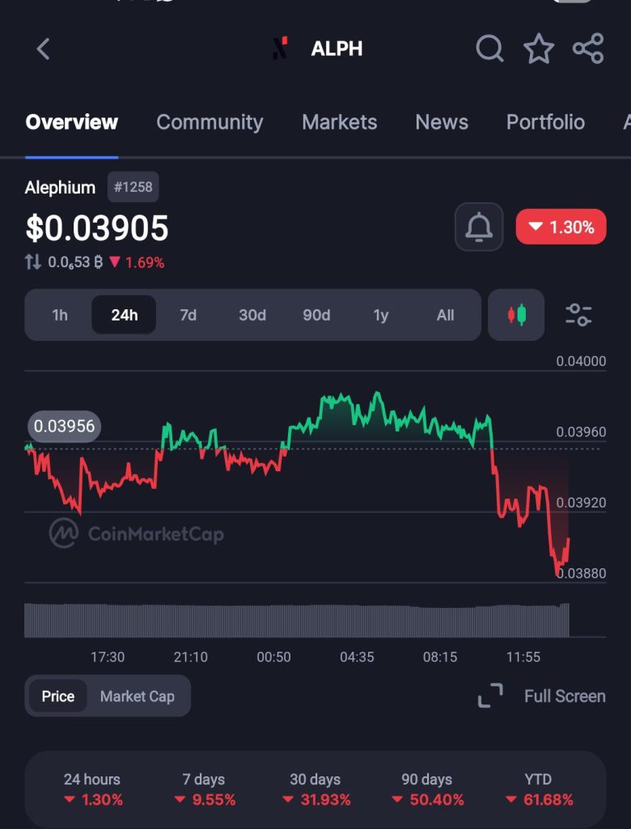Open the News tab
The height and width of the screenshot is (829, 631).
[x=442, y=122]
